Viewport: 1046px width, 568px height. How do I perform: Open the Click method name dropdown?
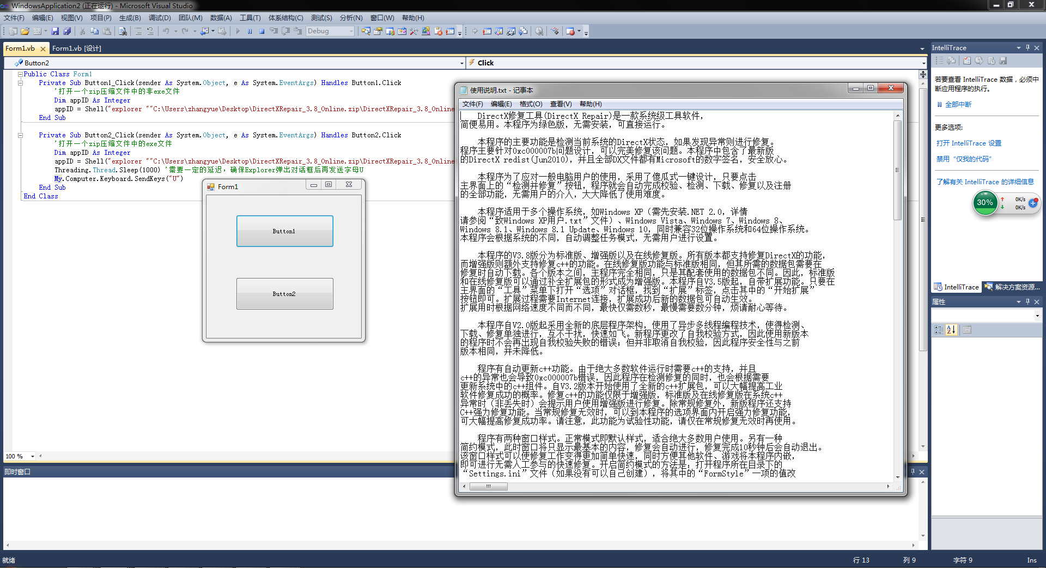pos(922,63)
